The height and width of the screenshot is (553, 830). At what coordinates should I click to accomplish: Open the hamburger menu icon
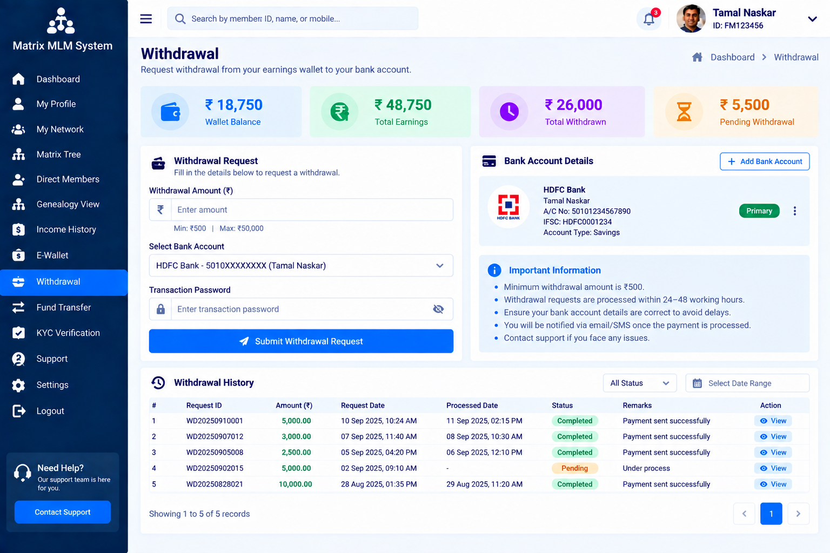(x=146, y=19)
